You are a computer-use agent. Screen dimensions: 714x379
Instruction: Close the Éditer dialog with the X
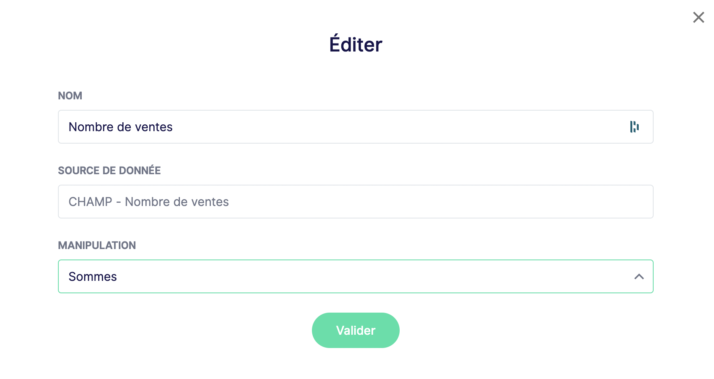[698, 17]
